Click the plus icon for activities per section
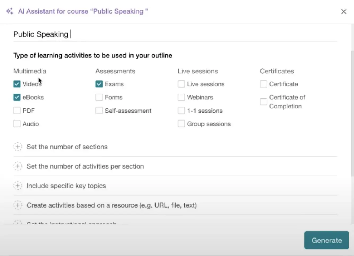The height and width of the screenshot is (256, 354). click(18, 166)
